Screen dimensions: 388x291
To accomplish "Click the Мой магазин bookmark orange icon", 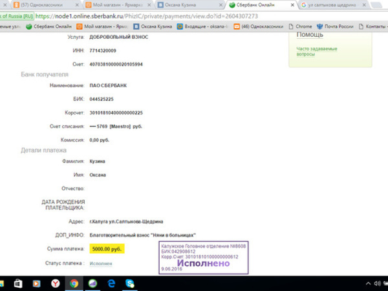I will click(x=79, y=27).
